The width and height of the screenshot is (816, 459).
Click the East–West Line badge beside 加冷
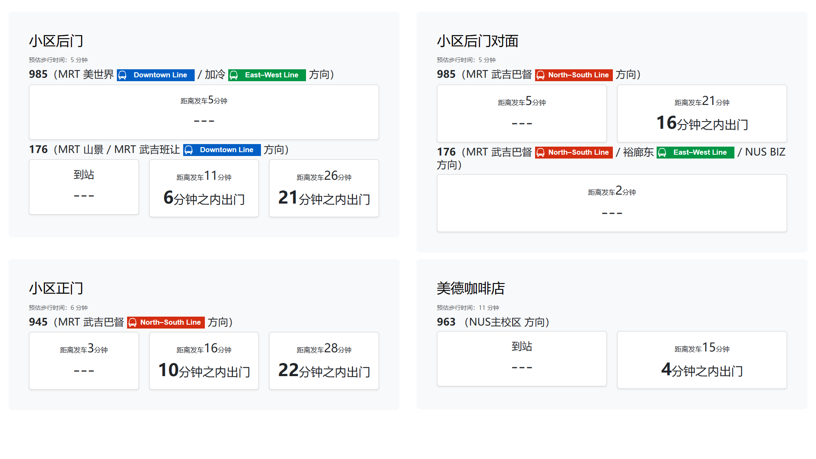click(266, 75)
